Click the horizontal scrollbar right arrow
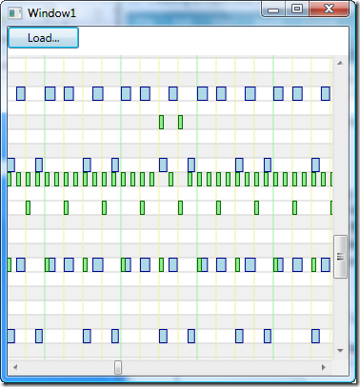360x387 pixels. (324, 367)
